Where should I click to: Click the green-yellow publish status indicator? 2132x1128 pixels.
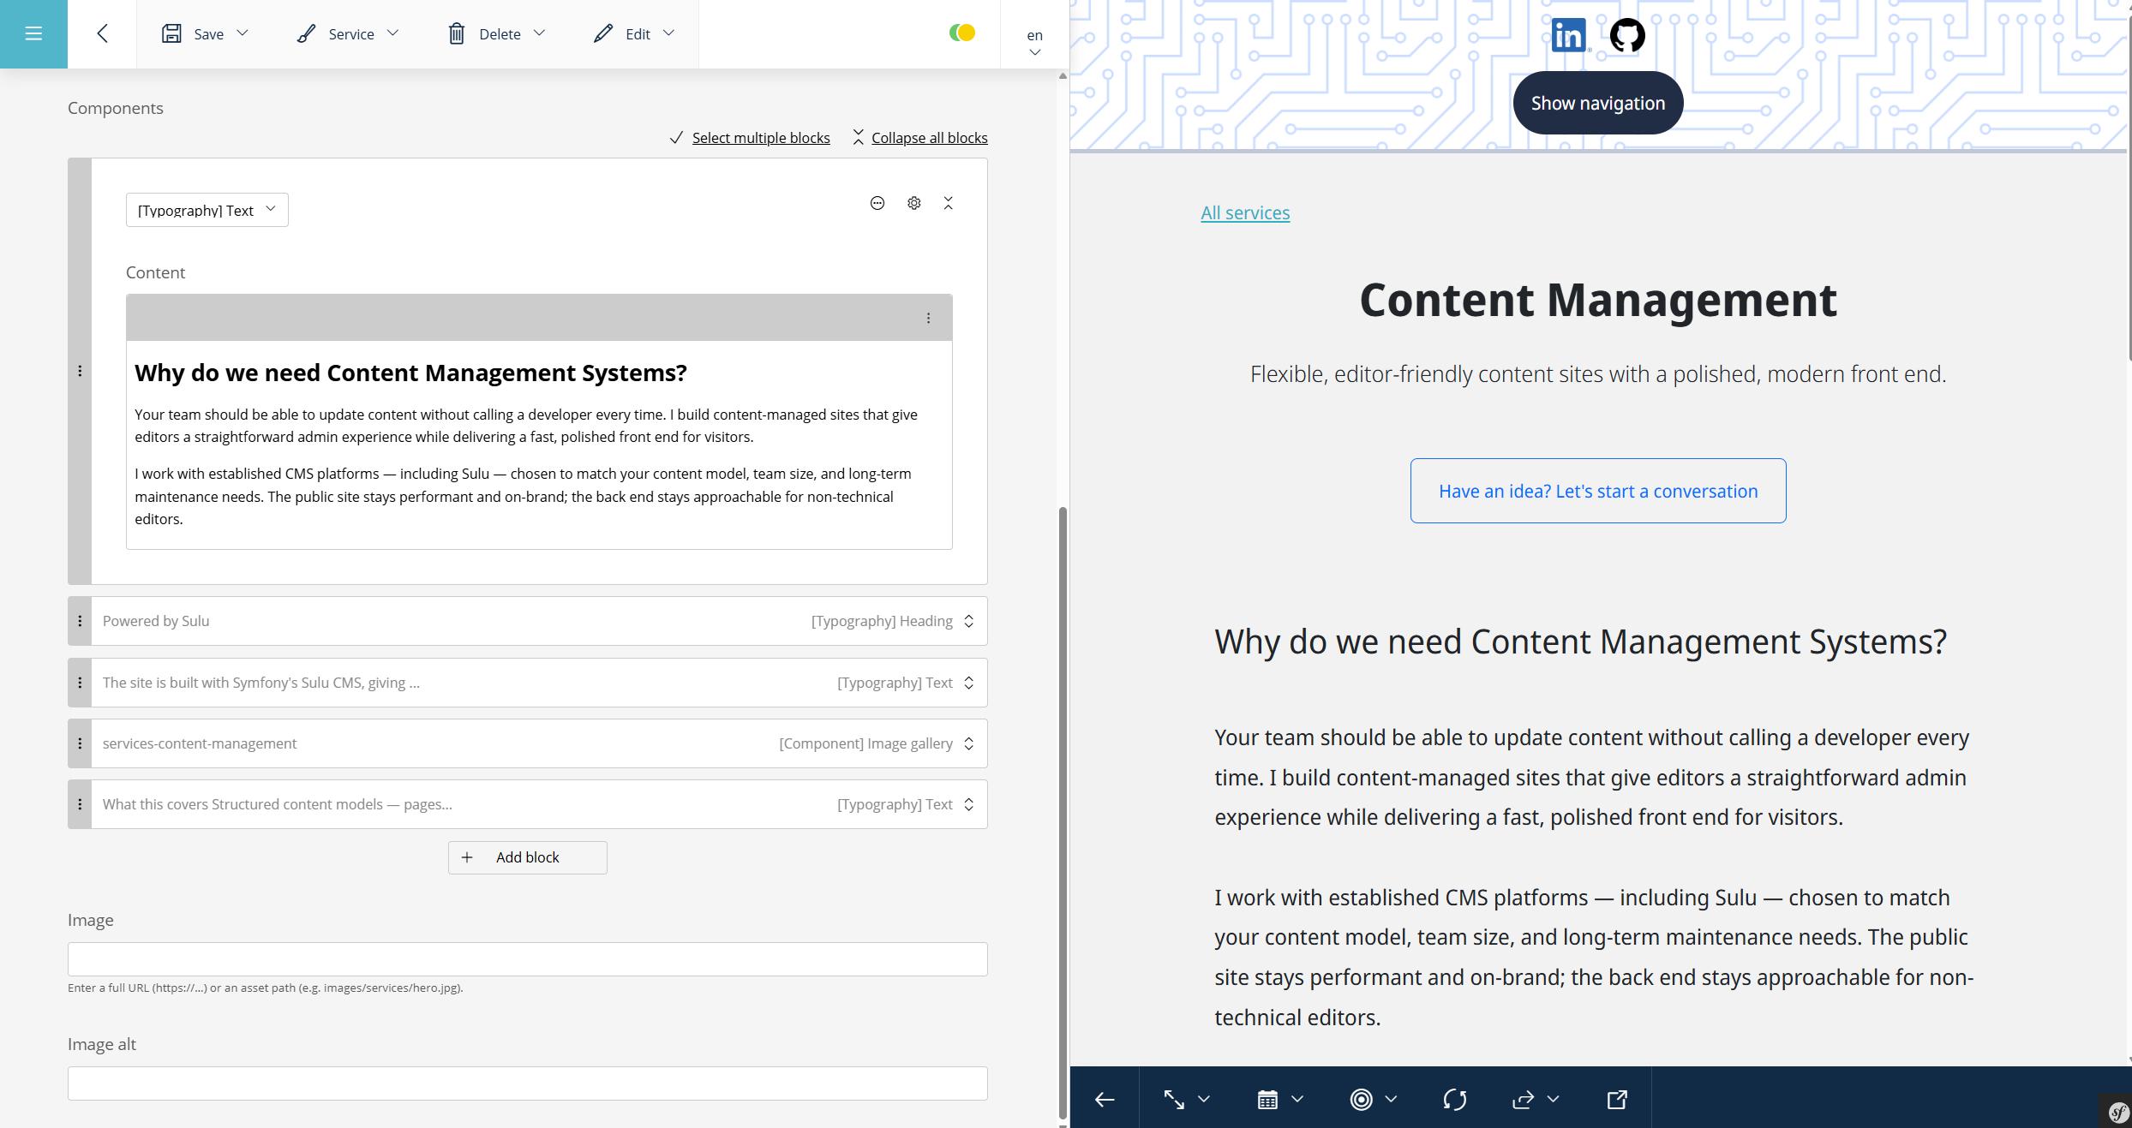(962, 33)
